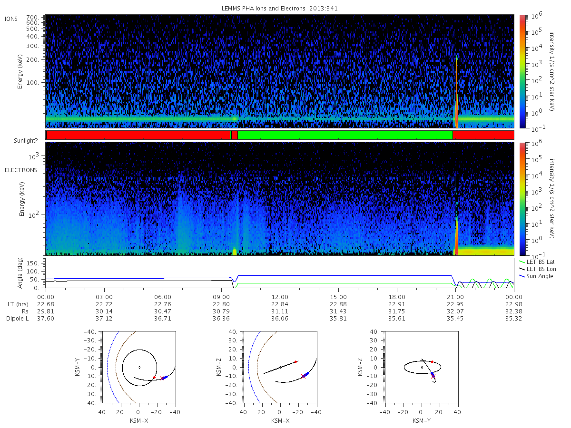Select the Dipole L value 37.12

coord(104,318)
